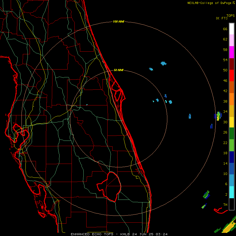This screenshot has height=236, width=236.
Task: Click the white swatch atop the tops legend
Action: pyautogui.click(x=232, y=29)
